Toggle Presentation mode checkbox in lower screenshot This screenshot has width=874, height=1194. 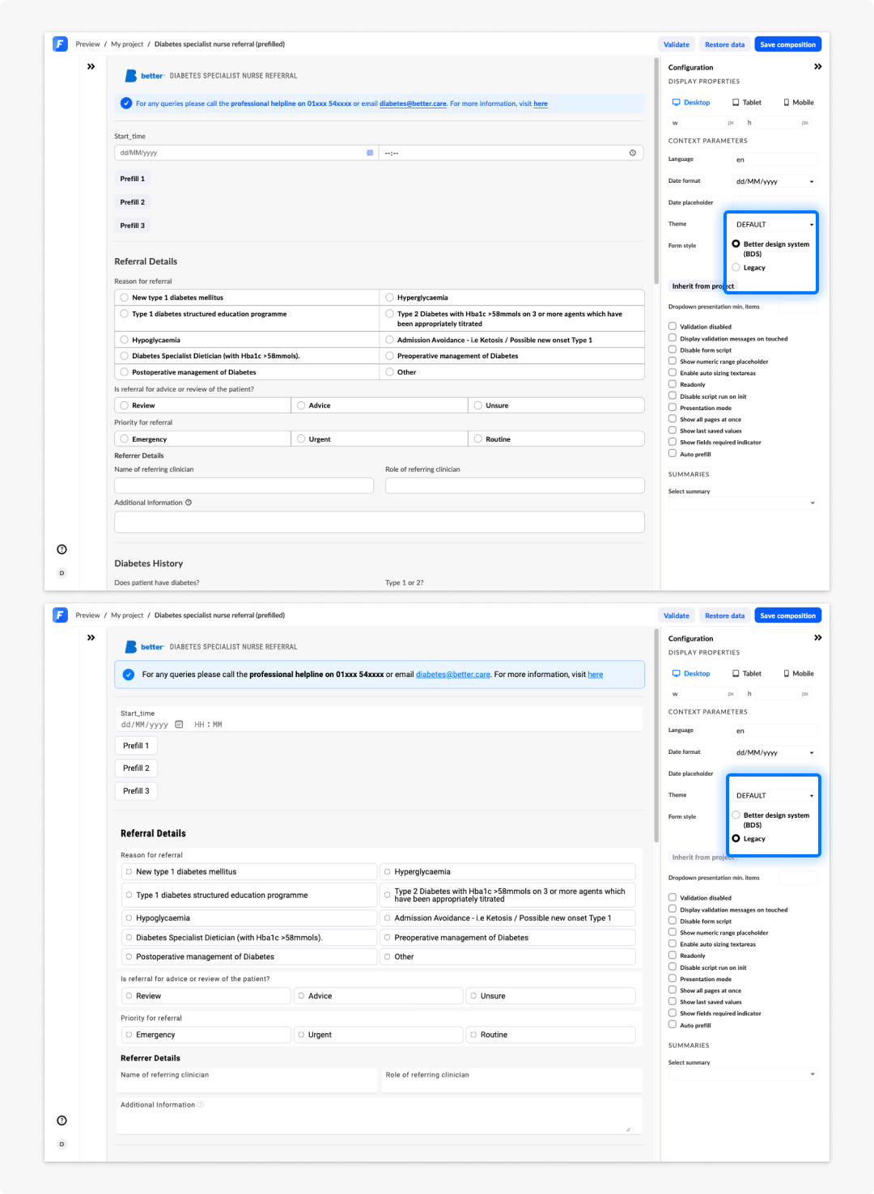point(672,979)
